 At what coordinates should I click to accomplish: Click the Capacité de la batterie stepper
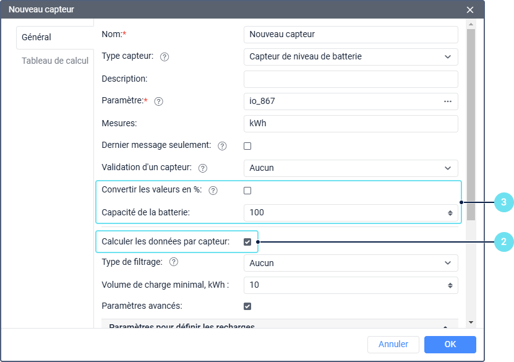tap(450, 213)
